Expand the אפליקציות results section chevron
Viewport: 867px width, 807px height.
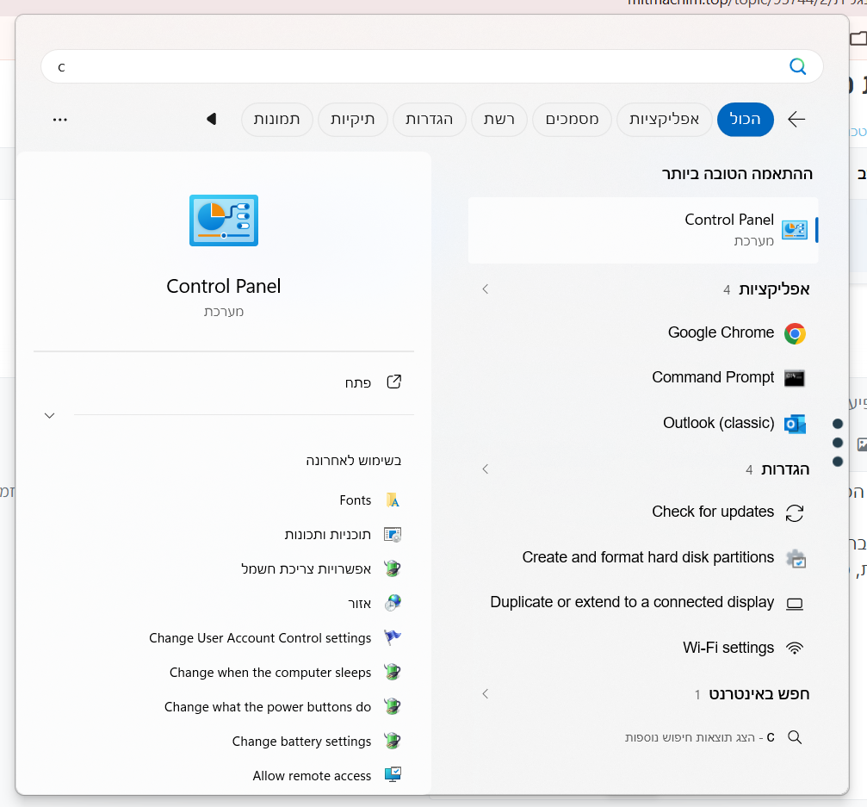[486, 289]
